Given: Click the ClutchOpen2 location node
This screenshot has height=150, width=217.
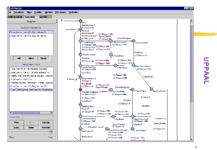Looking at the screenshot, I should point(134,41).
